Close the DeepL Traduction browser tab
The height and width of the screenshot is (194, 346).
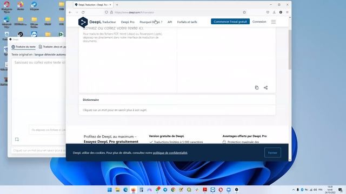(x=110, y=5)
